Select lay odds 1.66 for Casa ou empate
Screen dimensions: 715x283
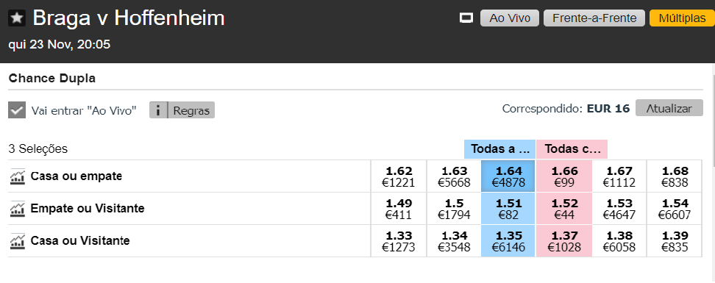point(564,176)
